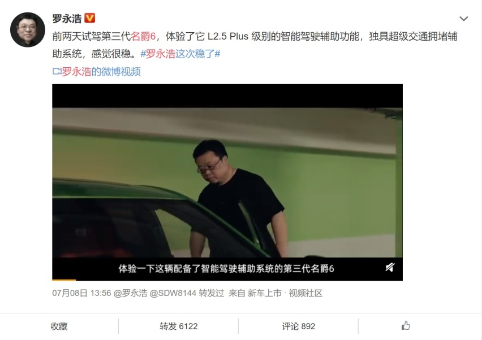The height and width of the screenshot is (340, 482).
Task: Open 评论 892 comments
Action: [299, 326]
